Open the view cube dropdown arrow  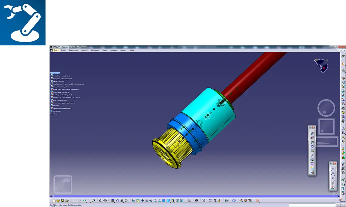pyautogui.click(x=170, y=202)
